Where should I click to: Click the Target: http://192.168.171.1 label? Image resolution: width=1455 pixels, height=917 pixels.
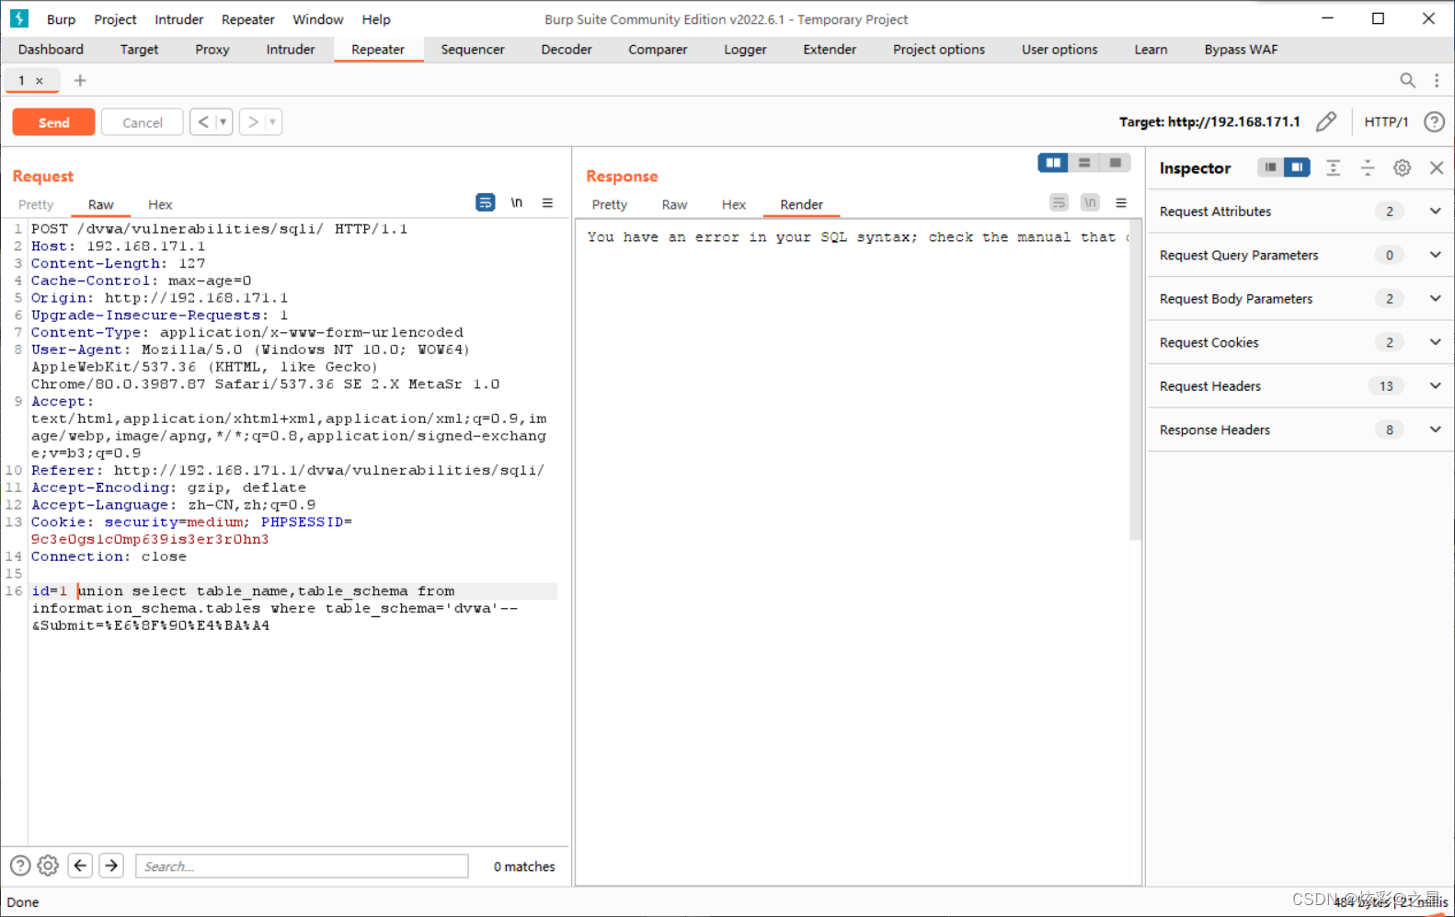pos(1209,121)
